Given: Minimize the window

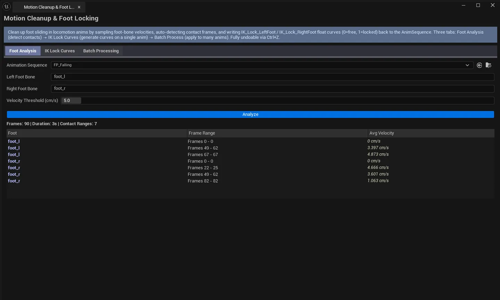Looking at the screenshot, I should click(x=464, y=5).
